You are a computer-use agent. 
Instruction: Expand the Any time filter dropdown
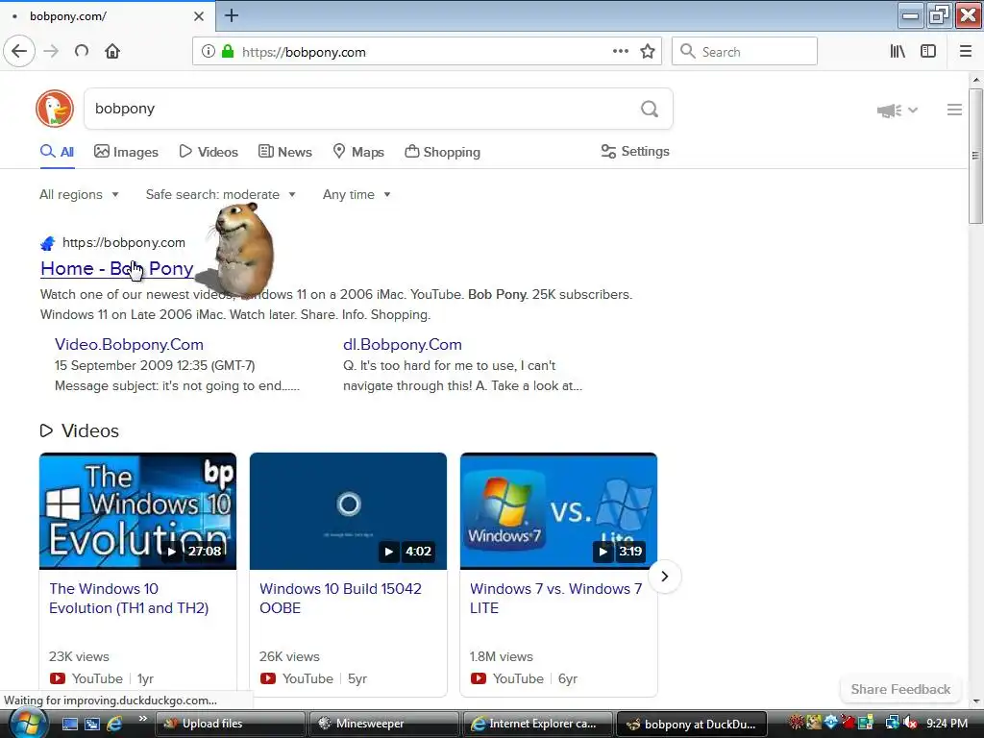pyautogui.click(x=357, y=194)
